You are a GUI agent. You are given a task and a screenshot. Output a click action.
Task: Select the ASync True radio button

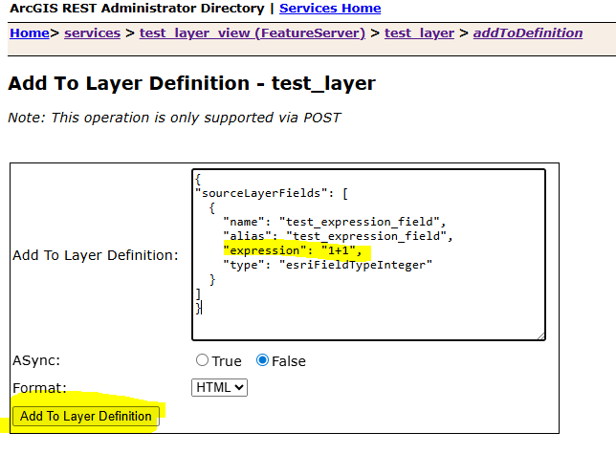coord(202,360)
